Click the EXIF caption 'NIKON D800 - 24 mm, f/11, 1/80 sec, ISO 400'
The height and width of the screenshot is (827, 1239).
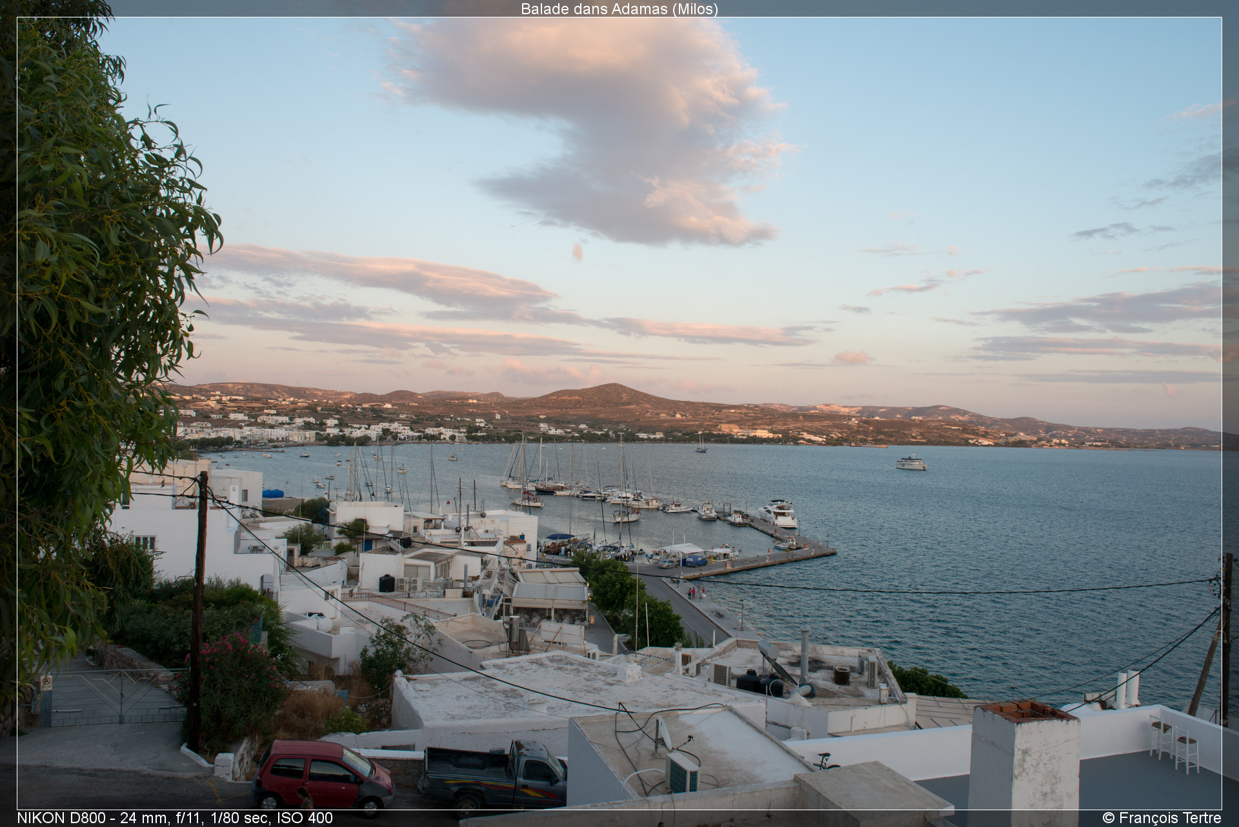pos(175,818)
